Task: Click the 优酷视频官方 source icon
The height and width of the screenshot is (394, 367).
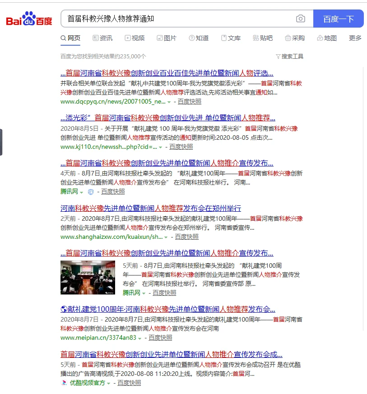Action: coord(64,383)
